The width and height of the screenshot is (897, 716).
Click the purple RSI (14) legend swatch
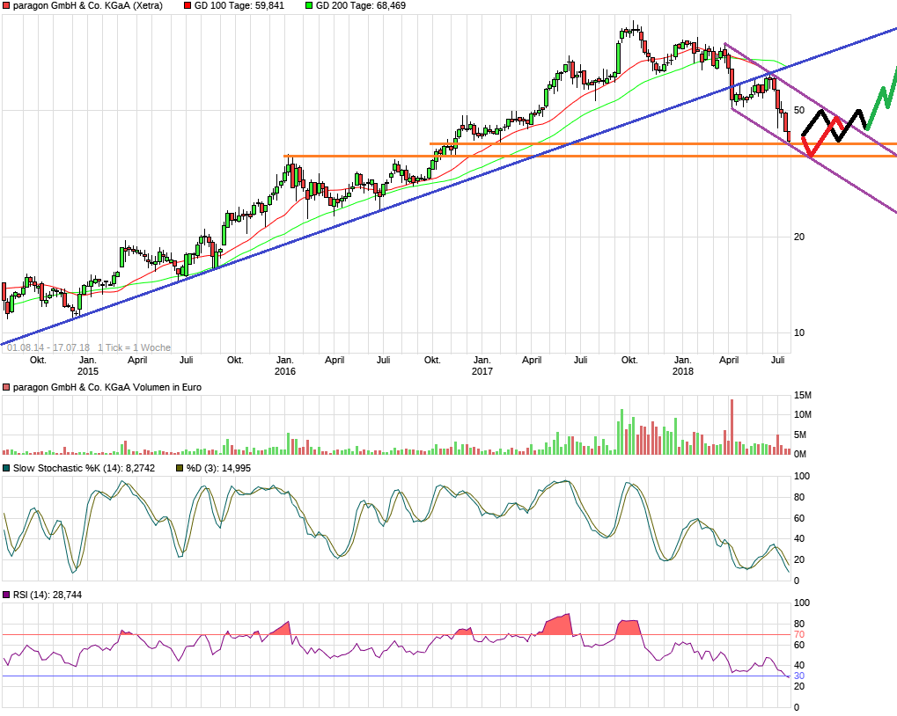(x=6, y=595)
